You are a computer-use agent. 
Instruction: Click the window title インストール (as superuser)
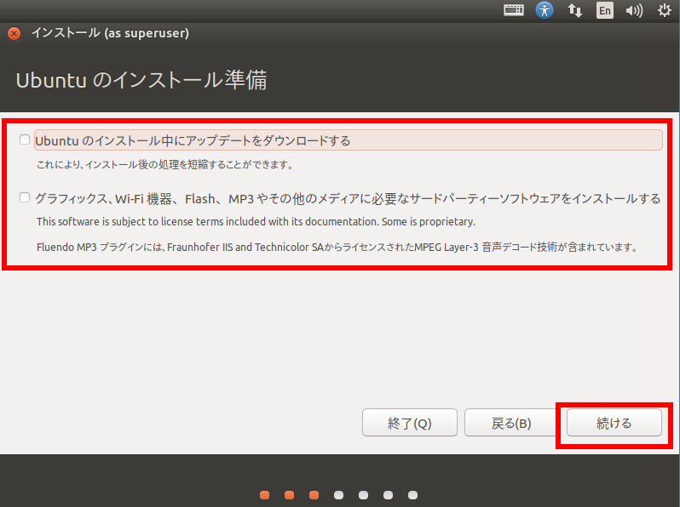pyautogui.click(x=110, y=33)
